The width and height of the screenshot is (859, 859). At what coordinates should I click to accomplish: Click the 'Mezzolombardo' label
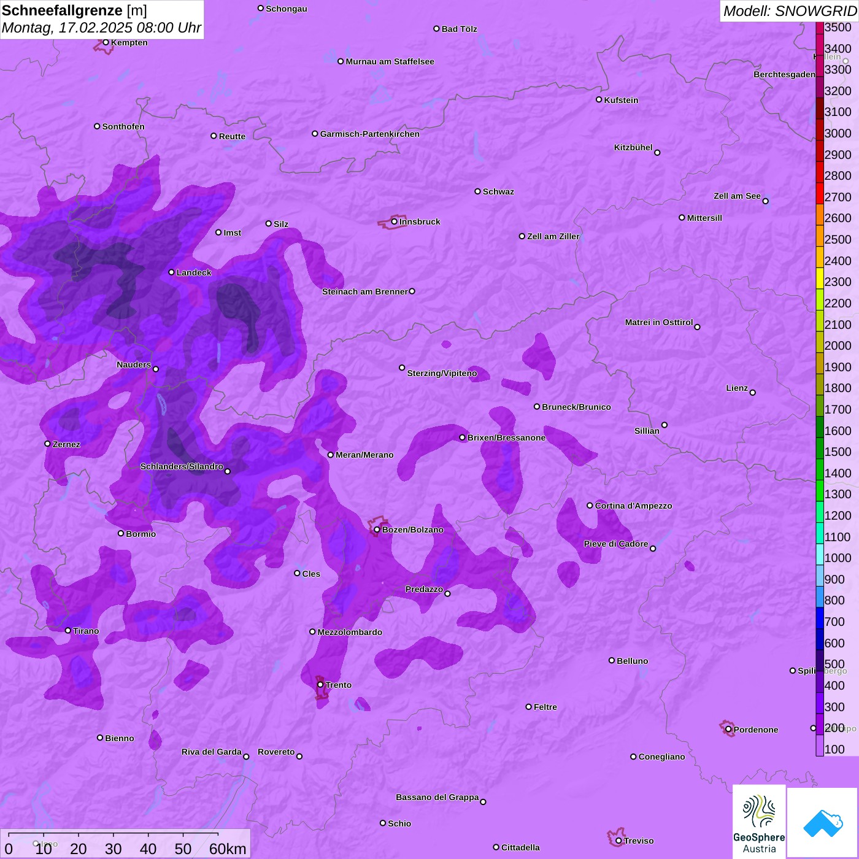click(x=350, y=632)
